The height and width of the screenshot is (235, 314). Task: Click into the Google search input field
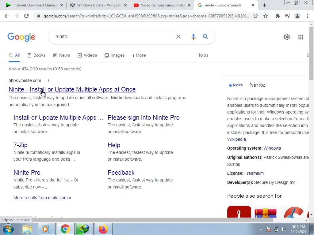(x=114, y=37)
